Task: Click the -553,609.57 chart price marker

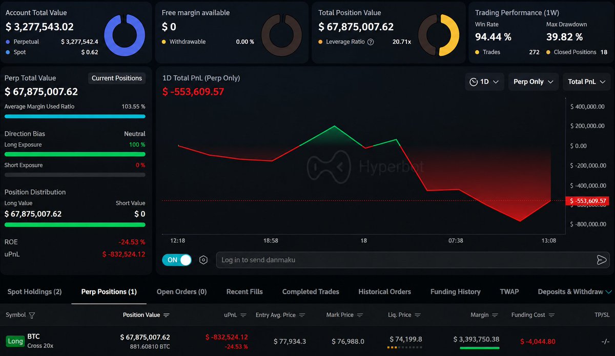Action: [587, 201]
